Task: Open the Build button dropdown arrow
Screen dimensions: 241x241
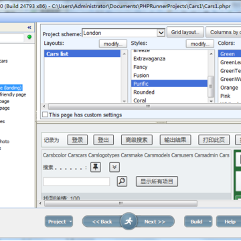Action: coord(210,222)
